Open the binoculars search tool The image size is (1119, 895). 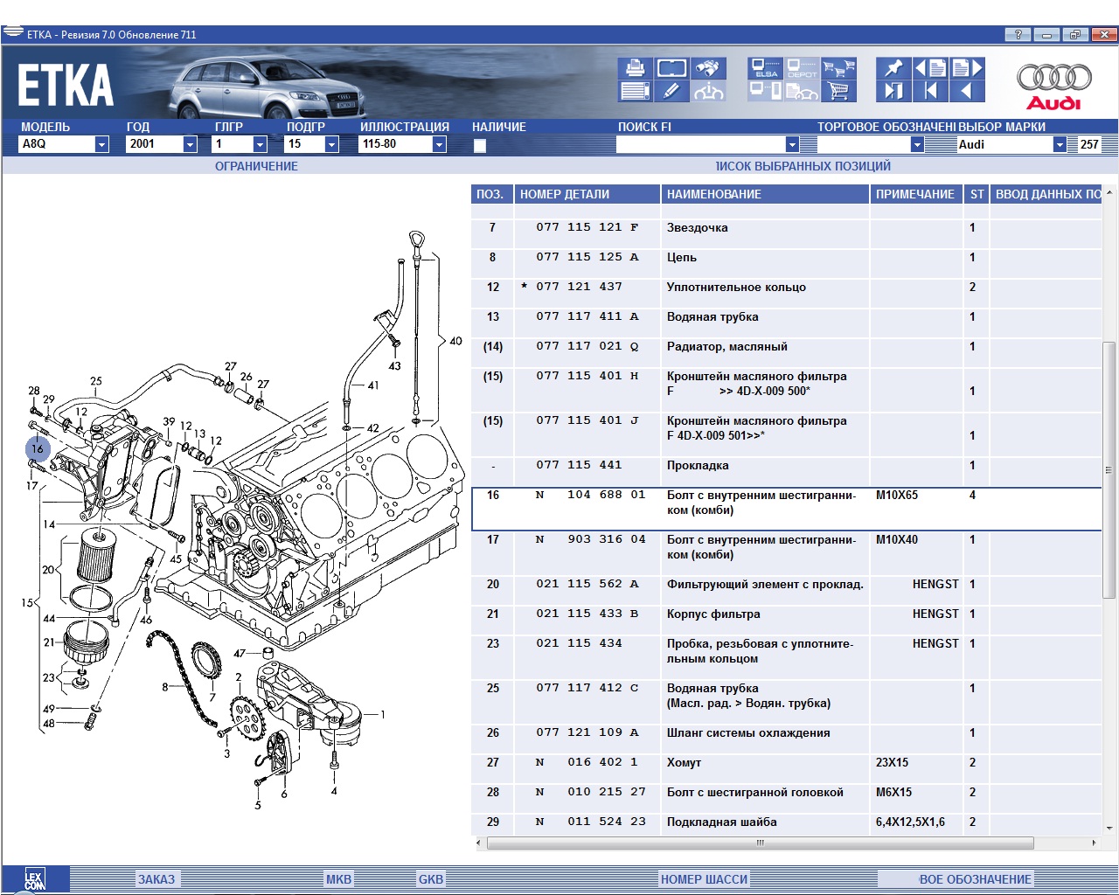tap(708, 68)
